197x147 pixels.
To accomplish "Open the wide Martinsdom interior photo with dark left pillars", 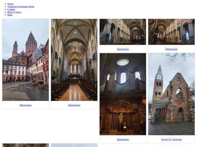I will pos(123,32).
